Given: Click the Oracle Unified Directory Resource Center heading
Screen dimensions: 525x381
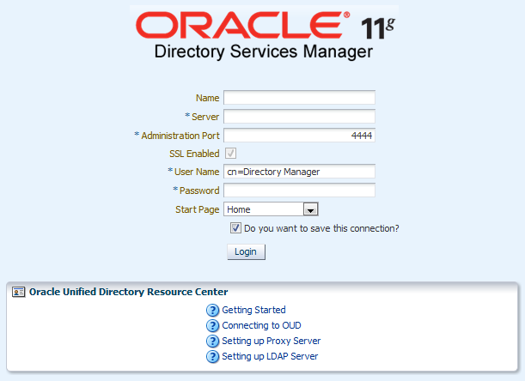Looking at the screenshot, I should [x=129, y=292].
